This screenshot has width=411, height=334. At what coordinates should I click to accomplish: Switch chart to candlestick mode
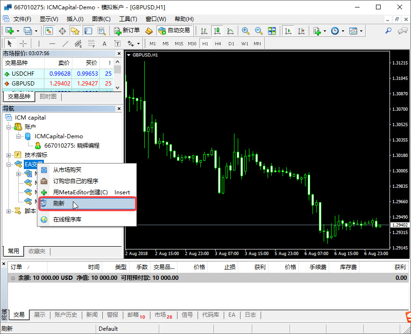(217, 31)
